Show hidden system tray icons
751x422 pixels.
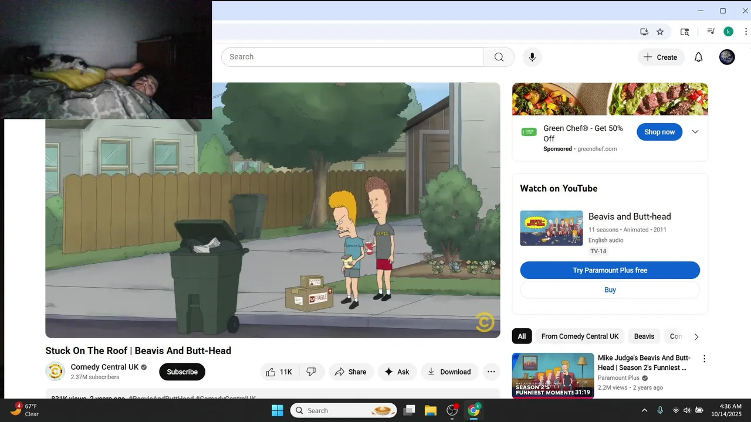[644, 410]
